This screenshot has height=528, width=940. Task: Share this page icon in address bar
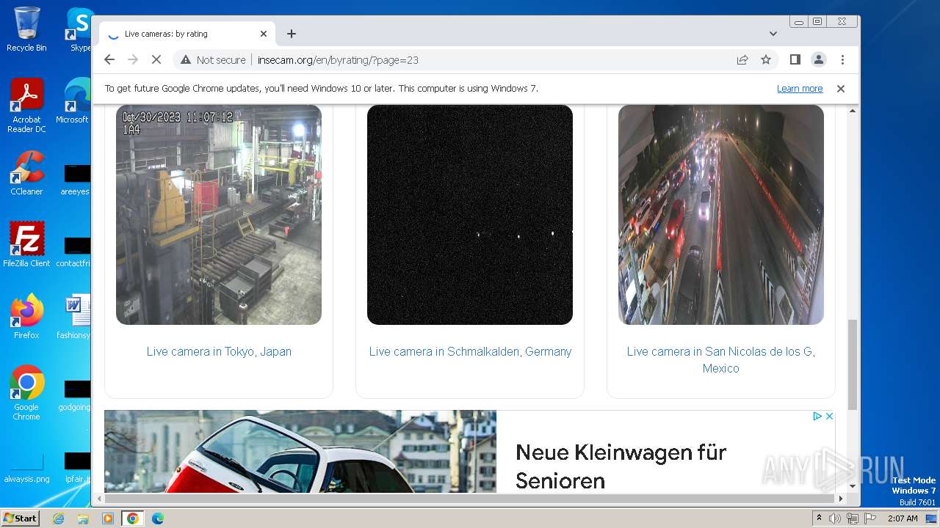click(742, 60)
